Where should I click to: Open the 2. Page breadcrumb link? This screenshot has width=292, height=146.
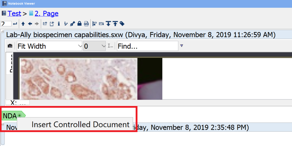[46, 13]
